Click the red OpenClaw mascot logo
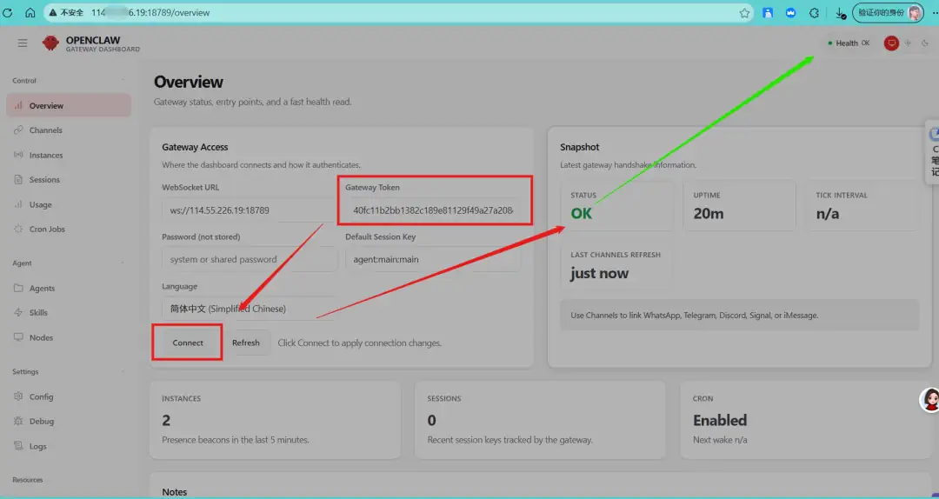 51,43
